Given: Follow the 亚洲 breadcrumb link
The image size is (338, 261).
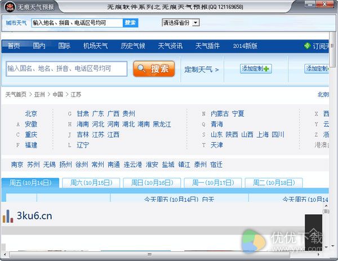Looking at the screenshot, I should click(x=39, y=95).
